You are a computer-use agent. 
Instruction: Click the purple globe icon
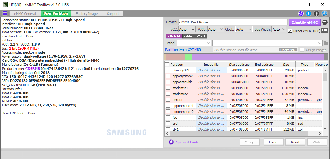(301, 13)
